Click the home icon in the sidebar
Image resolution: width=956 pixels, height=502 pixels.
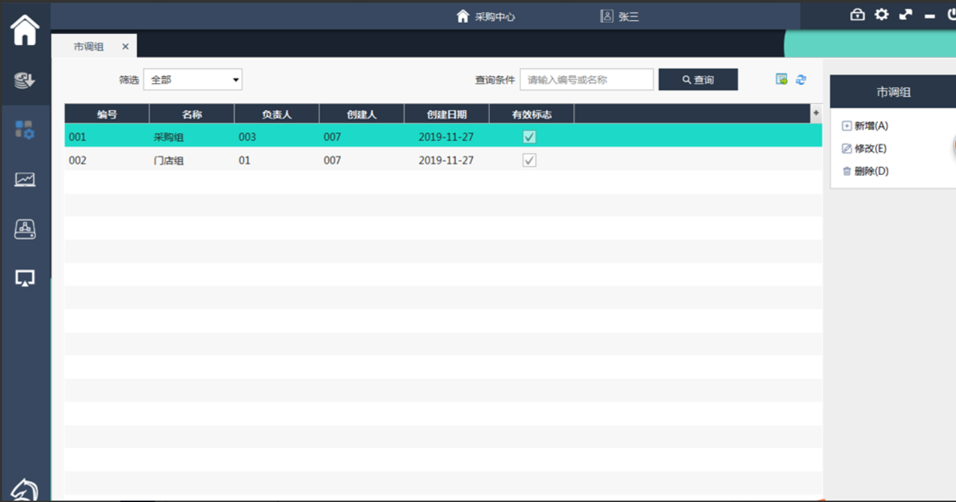tap(25, 30)
